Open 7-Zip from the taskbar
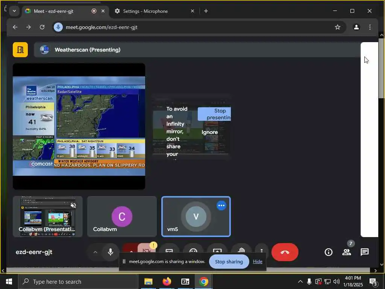385x289 pixels. coord(185,281)
